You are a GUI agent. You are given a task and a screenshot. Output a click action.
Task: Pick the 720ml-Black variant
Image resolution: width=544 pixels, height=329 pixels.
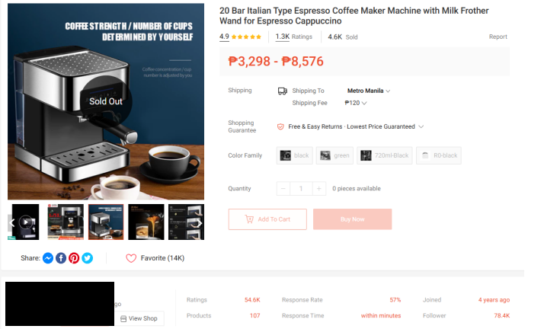pyautogui.click(x=385, y=155)
